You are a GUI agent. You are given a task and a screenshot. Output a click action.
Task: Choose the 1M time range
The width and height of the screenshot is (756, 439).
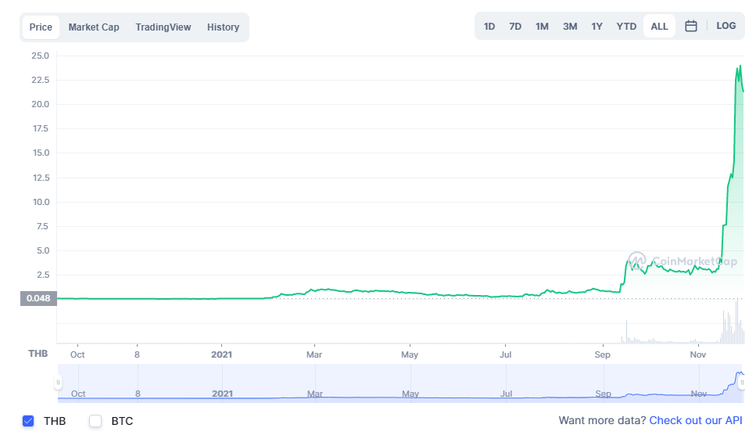coord(542,26)
